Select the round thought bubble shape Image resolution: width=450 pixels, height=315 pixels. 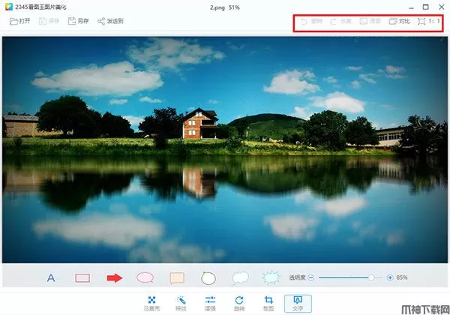pyautogui.click(x=208, y=278)
